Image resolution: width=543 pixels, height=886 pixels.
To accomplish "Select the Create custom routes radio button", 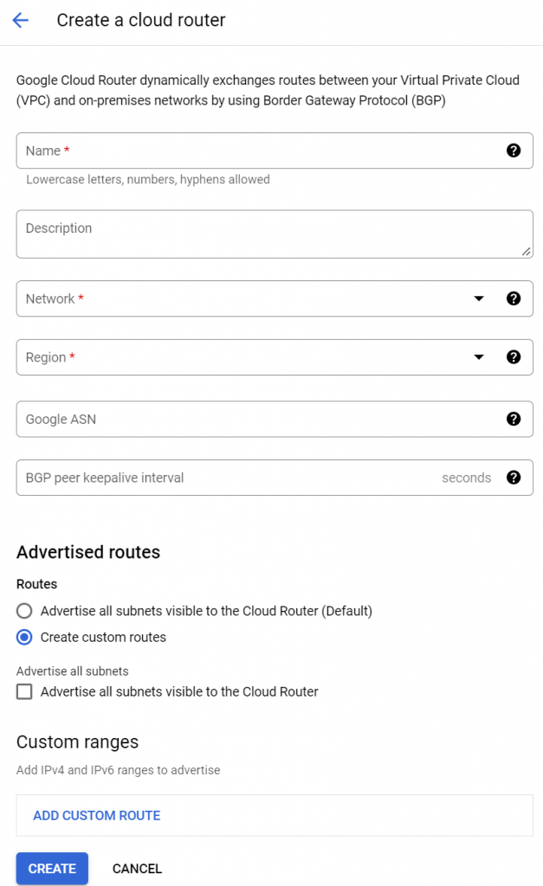I will [24, 638].
